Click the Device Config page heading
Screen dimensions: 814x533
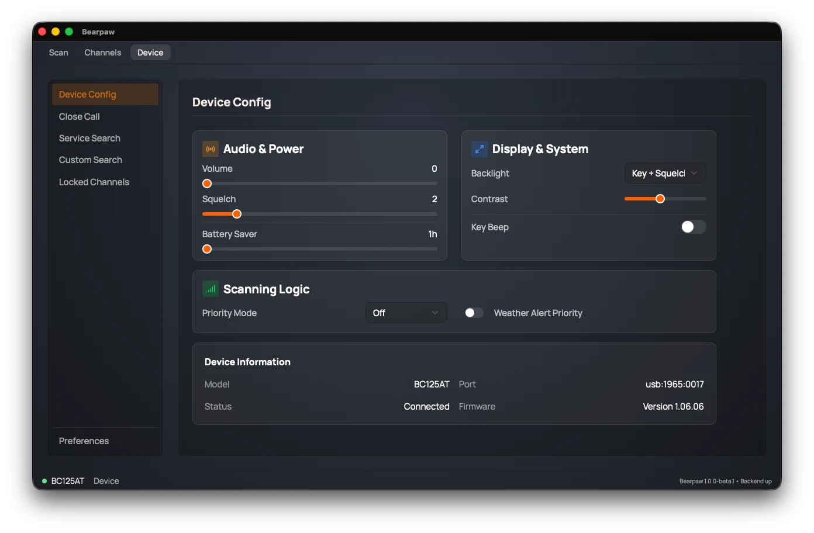coord(232,102)
